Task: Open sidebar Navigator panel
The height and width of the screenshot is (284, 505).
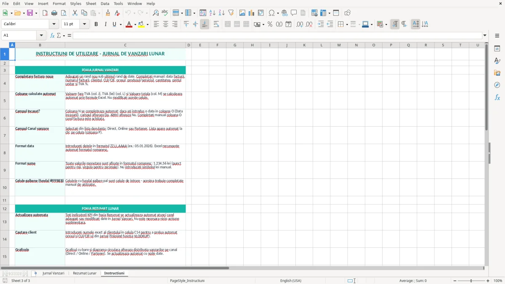Action: click(x=497, y=85)
